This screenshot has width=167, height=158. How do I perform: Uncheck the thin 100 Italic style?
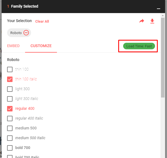click(10, 79)
